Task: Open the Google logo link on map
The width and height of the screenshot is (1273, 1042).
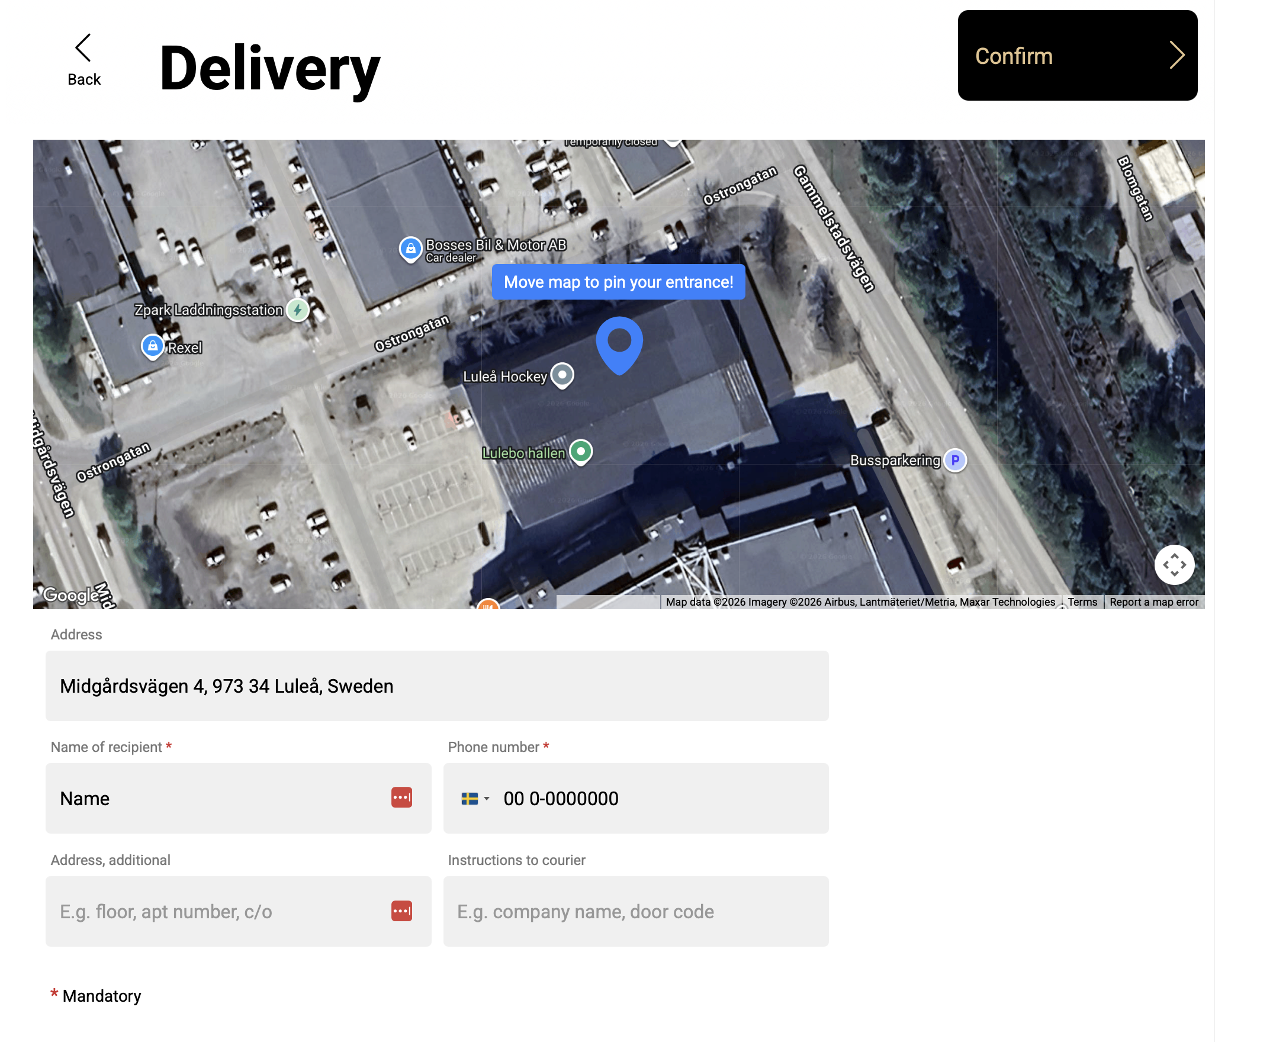Action: pos(70,594)
